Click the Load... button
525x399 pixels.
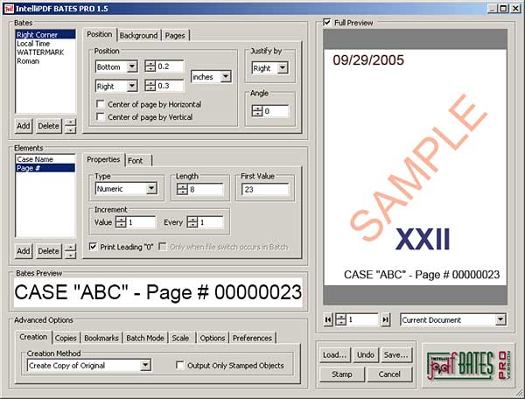[335, 355]
